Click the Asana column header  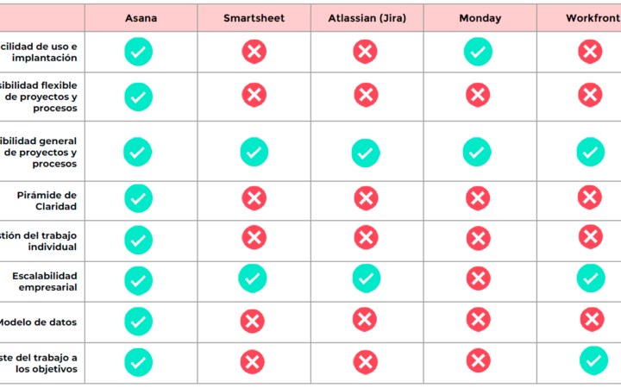tap(141, 18)
